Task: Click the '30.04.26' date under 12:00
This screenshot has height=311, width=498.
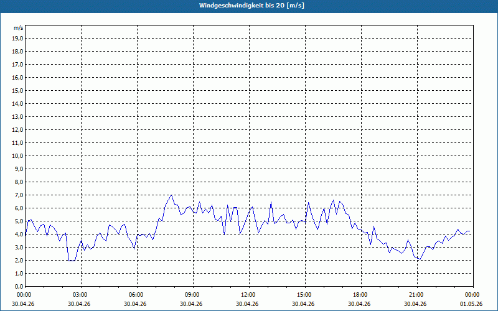Action: 247,304
